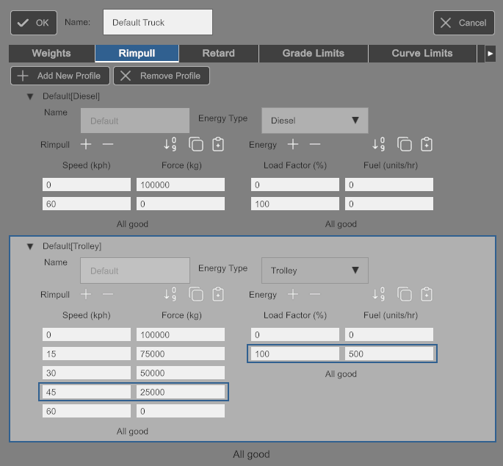Edit Diesel load factor 100 field
Image resolution: width=503 pixels, height=466 pixels.
tap(294, 204)
